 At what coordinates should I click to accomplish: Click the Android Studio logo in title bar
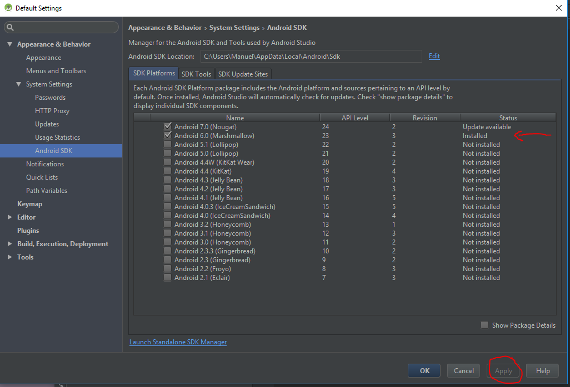[x=8, y=8]
